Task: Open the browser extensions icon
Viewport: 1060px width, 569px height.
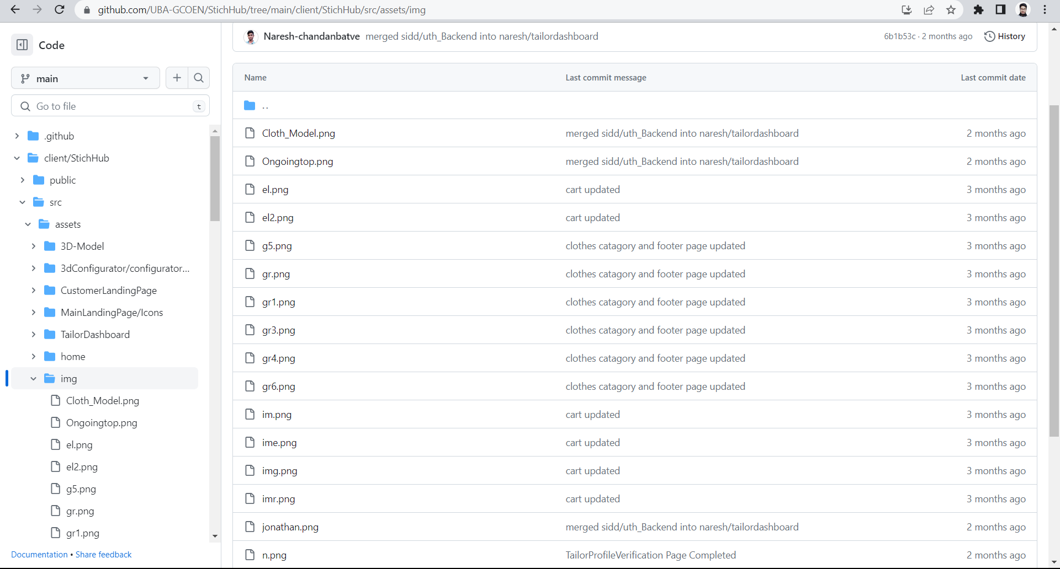Action: pyautogui.click(x=978, y=10)
